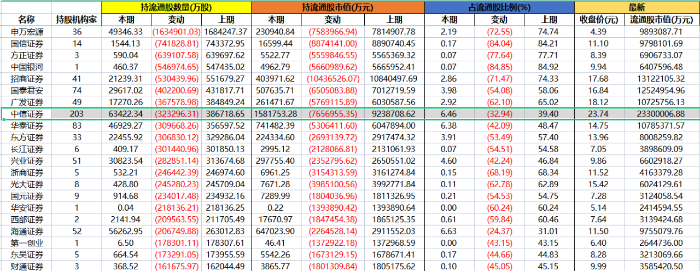Select the 华泰证券 name cell
The width and height of the screenshot is (700, 271).
26,125
